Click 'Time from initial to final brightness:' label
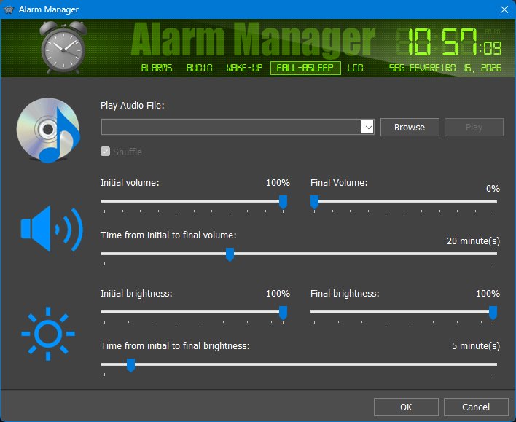This screenshot has height=422, width=516. [x=175, y=346]
